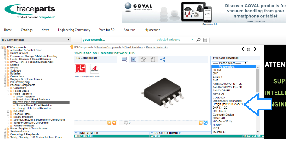Viewport: 286px width, 143px height.
Task: Open the Home menu
Action: pos(8,30)
